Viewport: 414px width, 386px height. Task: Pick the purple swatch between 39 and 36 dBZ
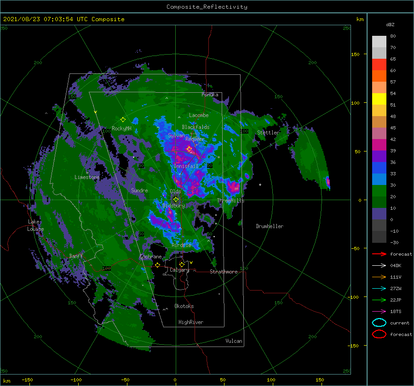point(379,156)
